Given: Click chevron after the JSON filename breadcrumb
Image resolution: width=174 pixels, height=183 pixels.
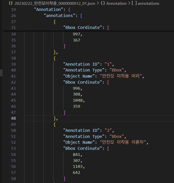Looking at the screenshot, I should 98,3.
